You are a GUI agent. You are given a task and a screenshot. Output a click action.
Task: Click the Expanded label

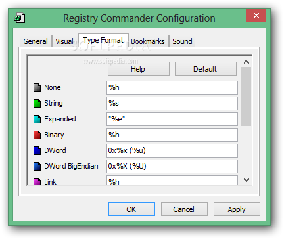(x=60, y=119)
